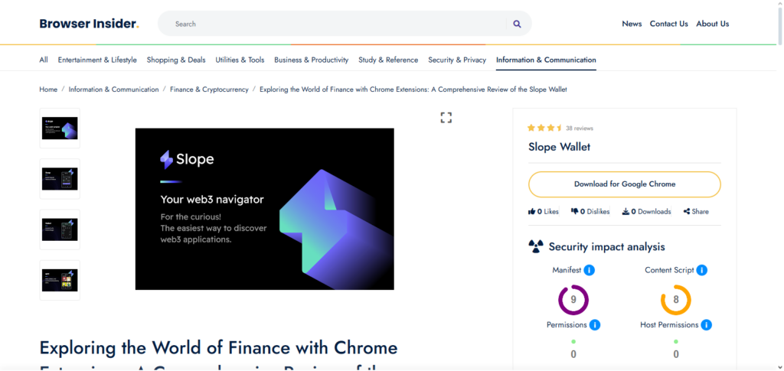Open fullscreen image view icon
Viewport: 784px width, 371px height.
tap(446, 117)
